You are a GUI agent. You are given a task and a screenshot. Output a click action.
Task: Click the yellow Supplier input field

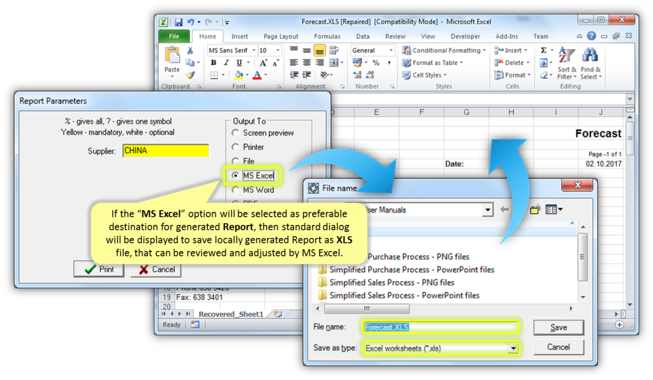point(165,151)
